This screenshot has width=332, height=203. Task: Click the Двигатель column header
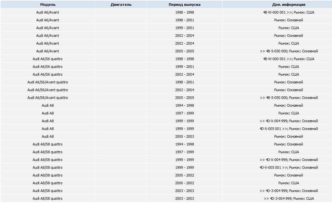pyautogui.click(x=121, y=5)
